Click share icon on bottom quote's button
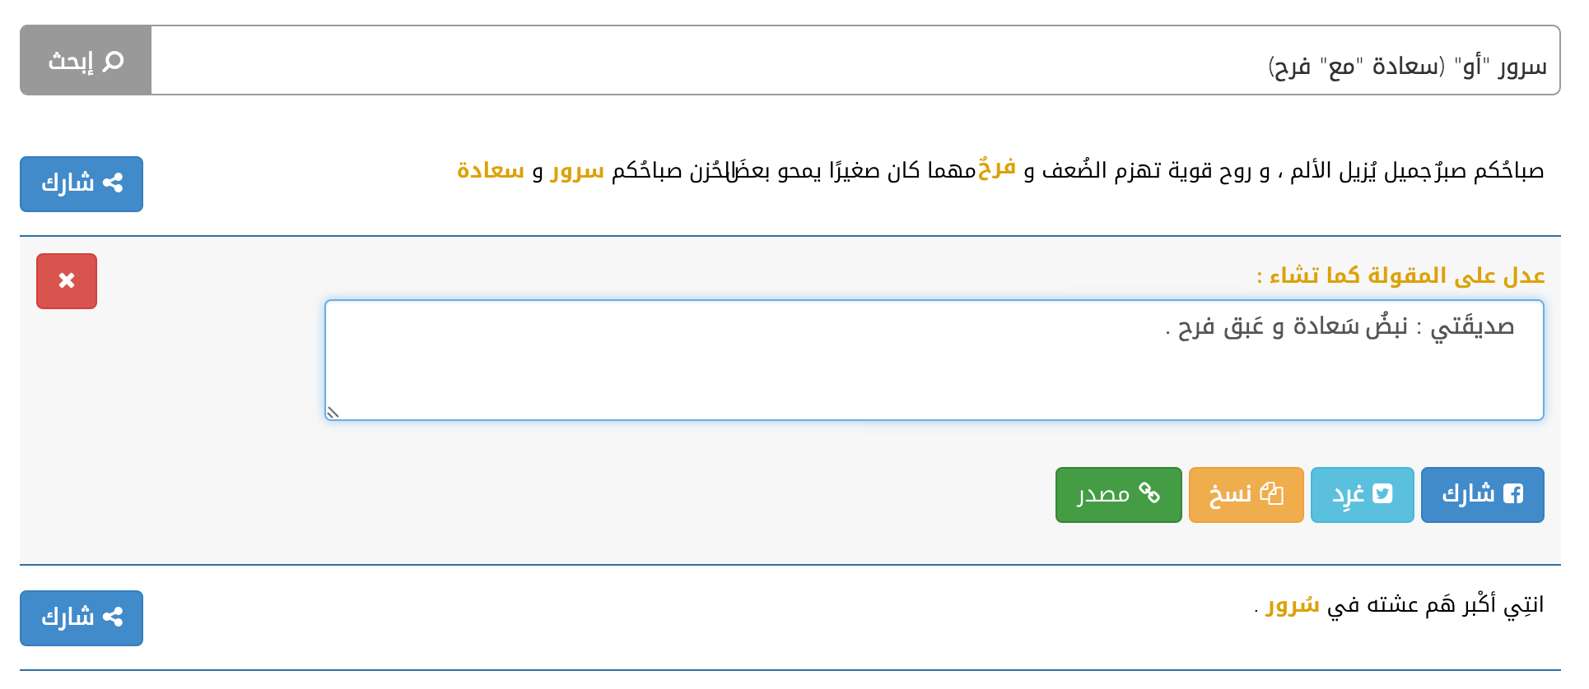The width and height of the screenshot is (1589, 689). (114, 617)
